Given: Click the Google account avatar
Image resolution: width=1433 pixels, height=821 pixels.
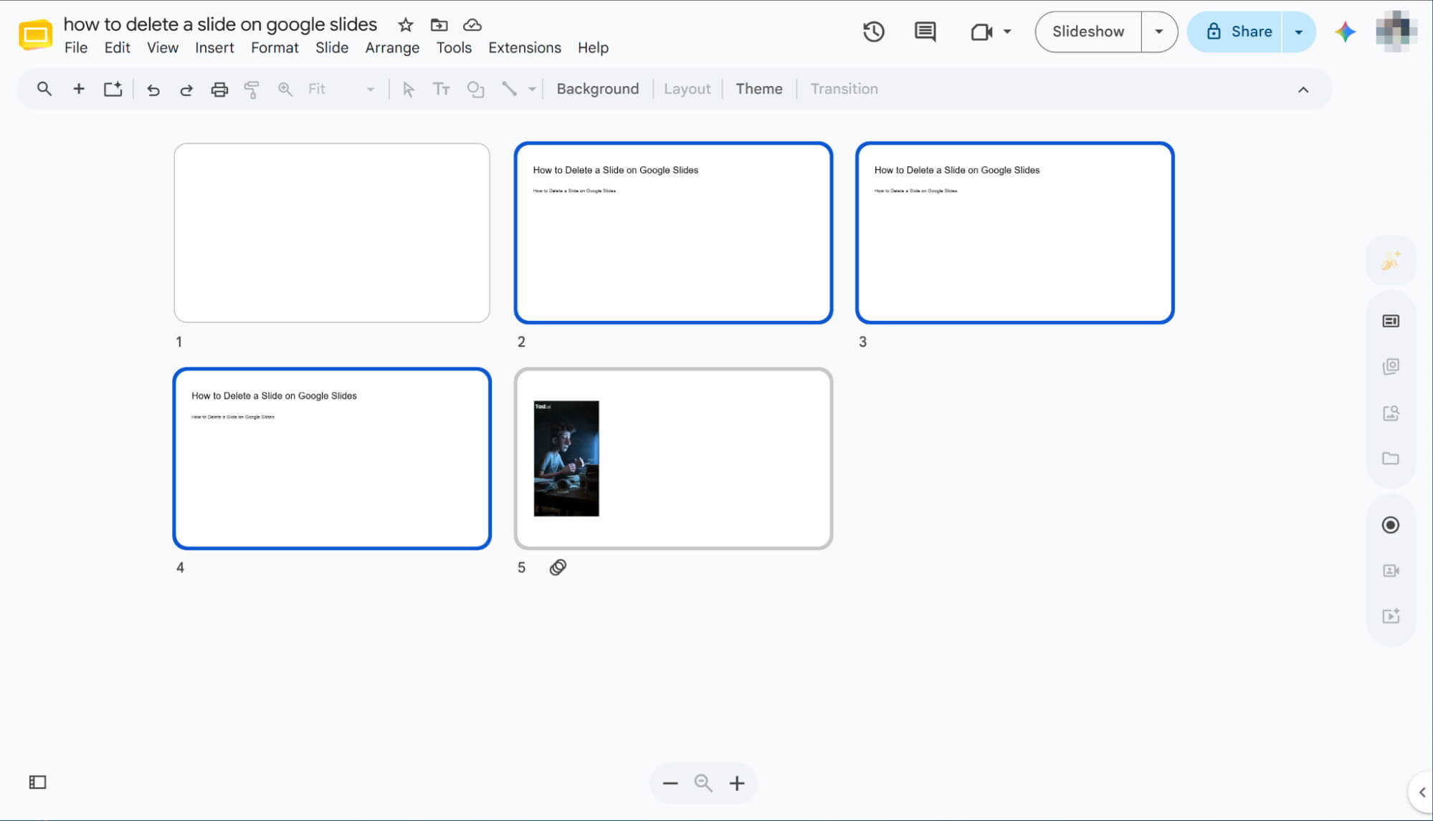Looking at the screenshot, I should coord(1396,31).
